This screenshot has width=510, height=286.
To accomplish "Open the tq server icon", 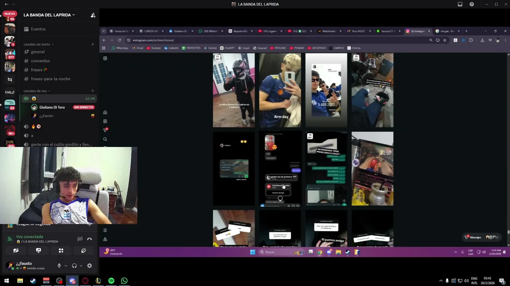I will (10, 79).
